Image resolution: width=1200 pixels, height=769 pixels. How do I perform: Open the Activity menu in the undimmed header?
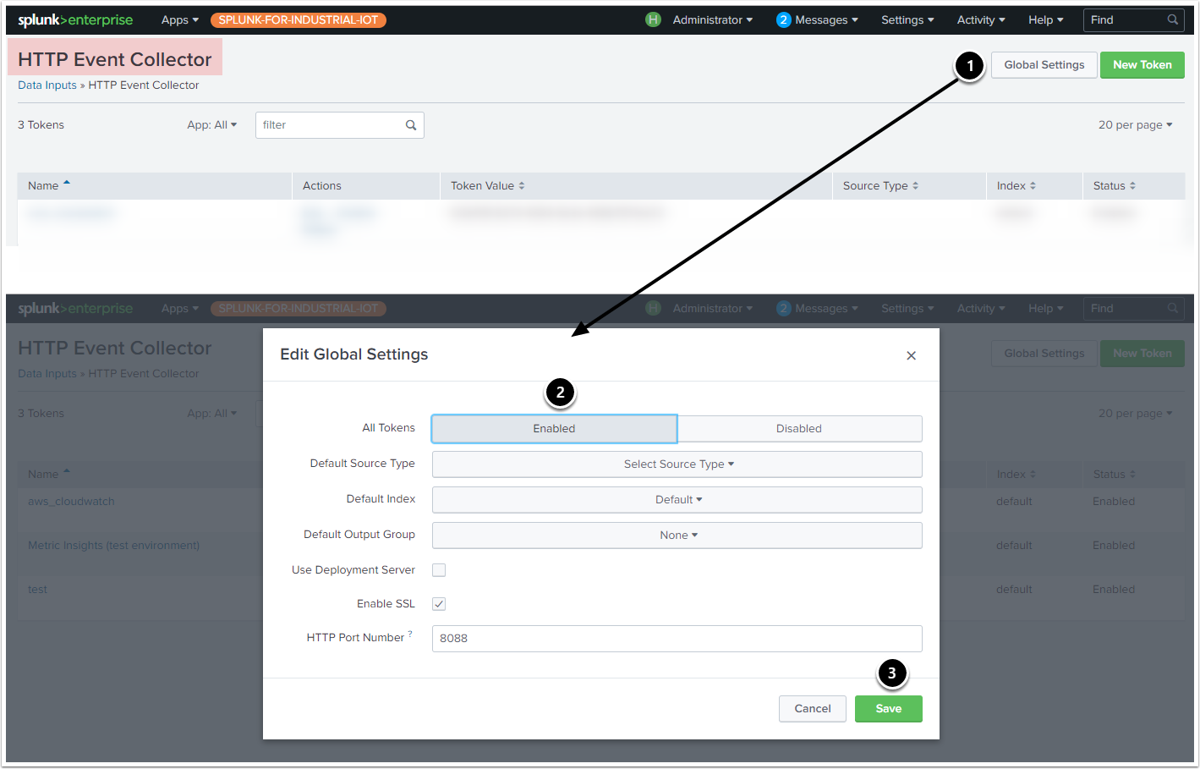[x=981, y=19]
